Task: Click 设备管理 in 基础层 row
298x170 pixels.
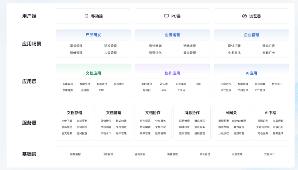Action: (237, 154)
